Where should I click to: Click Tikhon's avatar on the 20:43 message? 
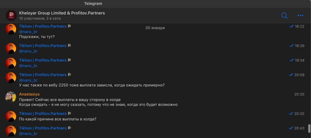coord(11,131)
